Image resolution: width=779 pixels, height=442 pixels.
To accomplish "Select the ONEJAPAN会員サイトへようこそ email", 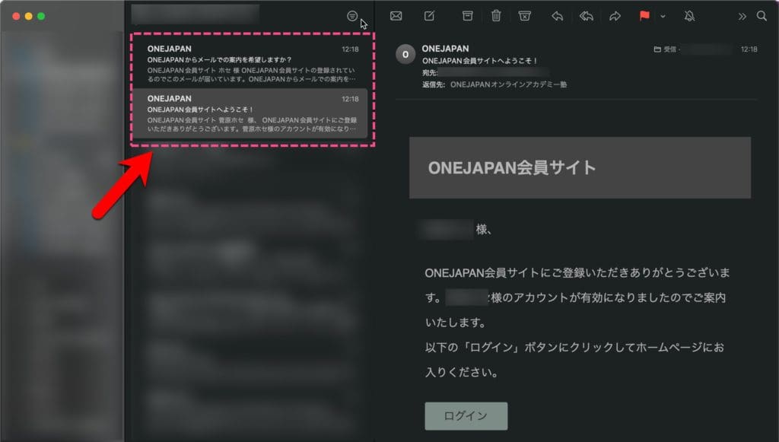I will pyautogui.click(x=250, y=113).
